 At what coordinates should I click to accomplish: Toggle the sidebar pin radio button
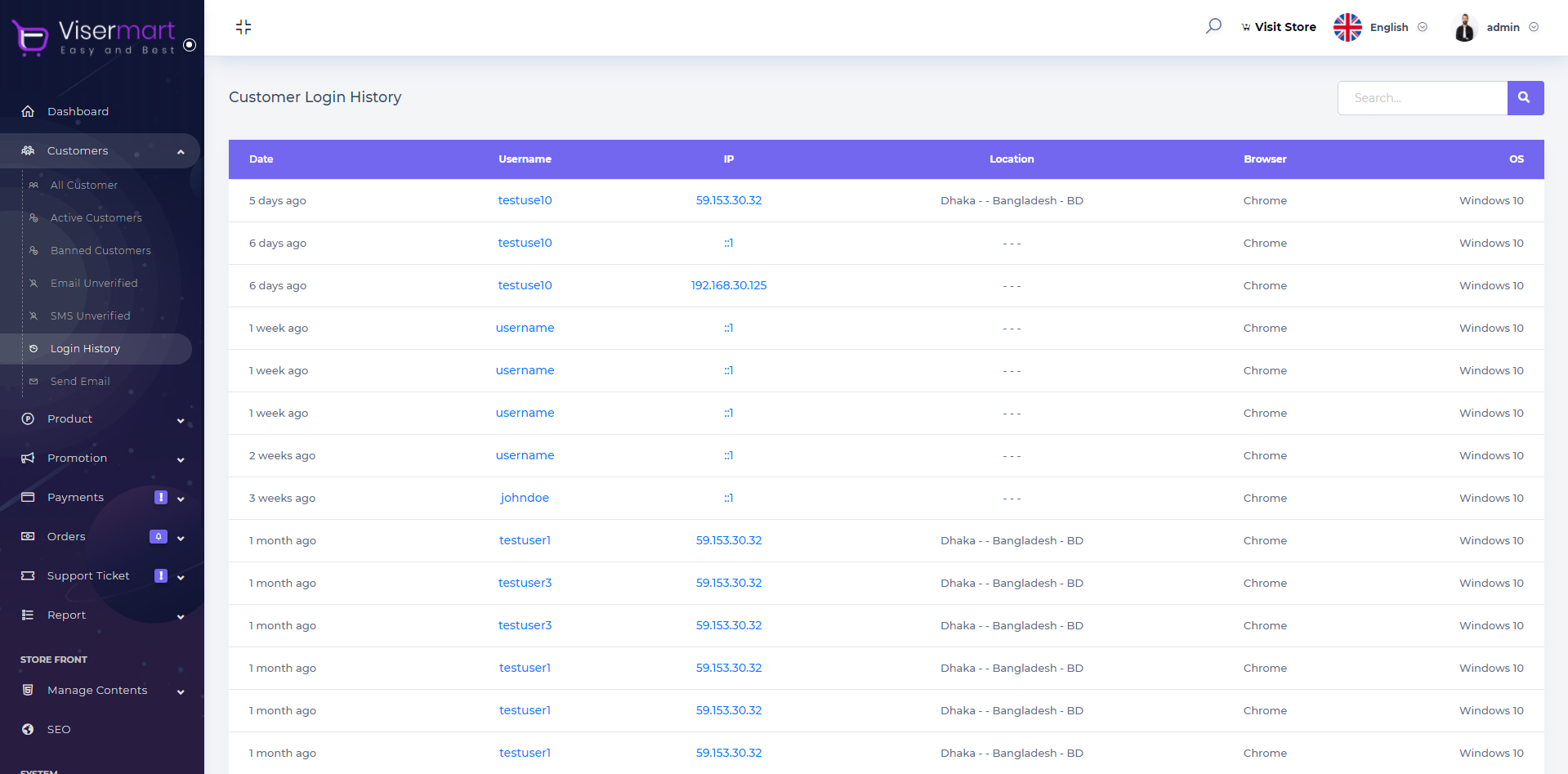click(x=190, y=45)
